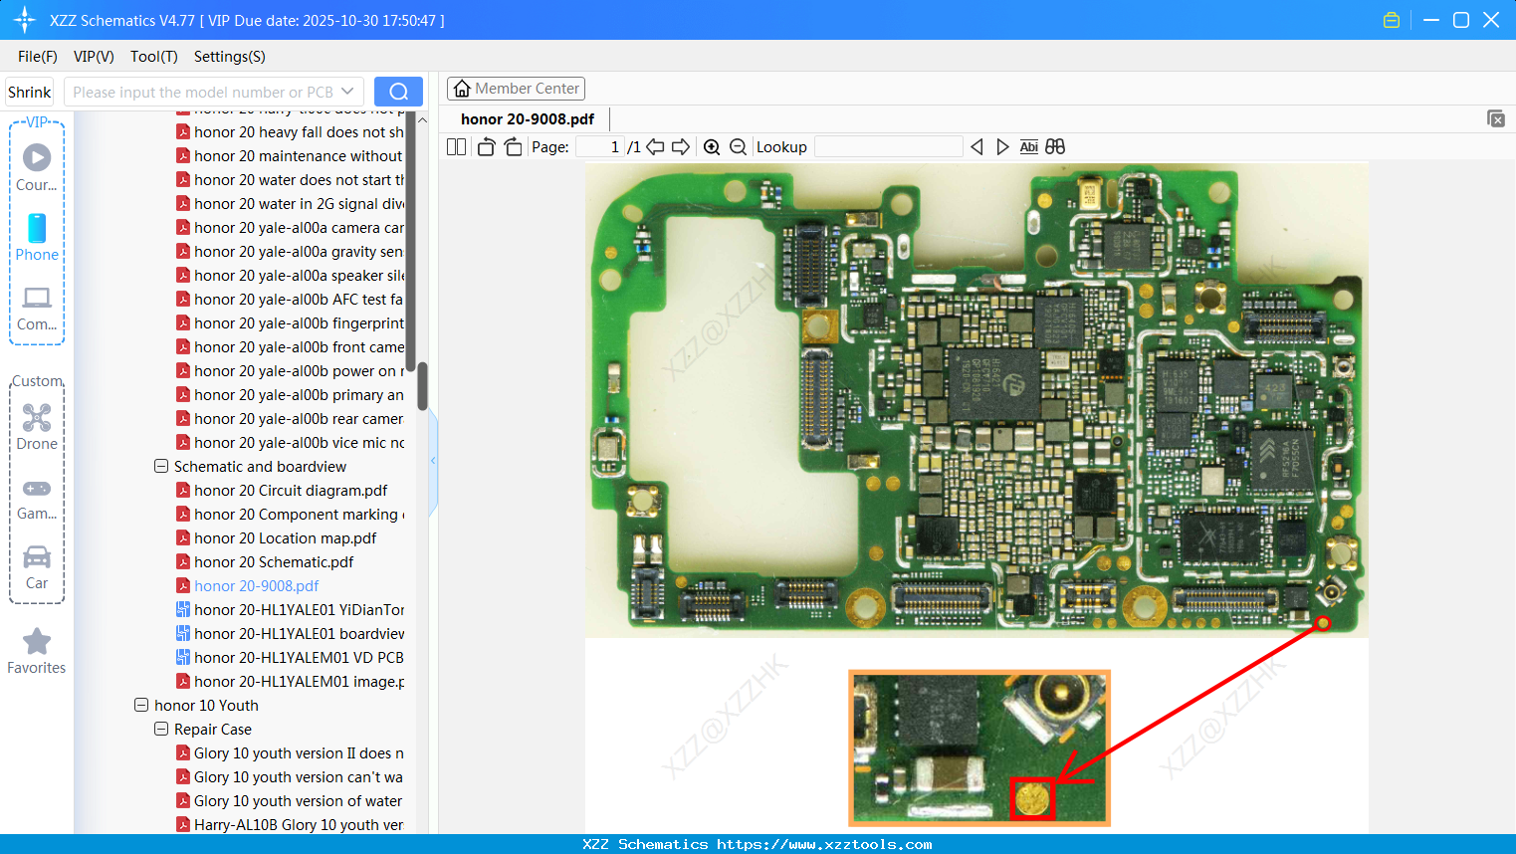Click the yellow gift icon in title bar
1516x854 pixels.
point(1392,20)
